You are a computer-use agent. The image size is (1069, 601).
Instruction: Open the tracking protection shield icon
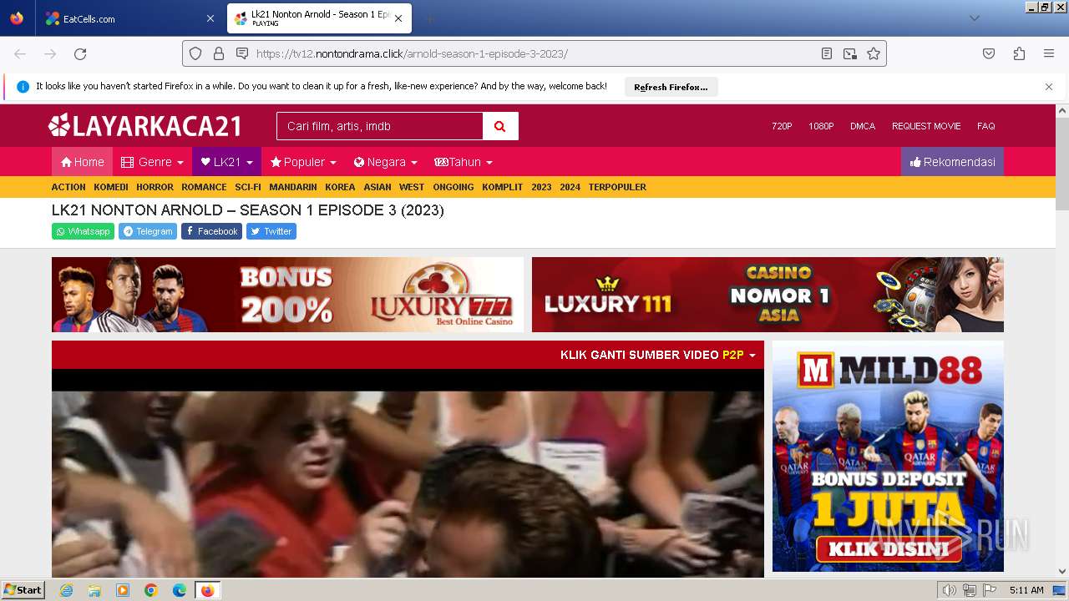click(195, 53)
